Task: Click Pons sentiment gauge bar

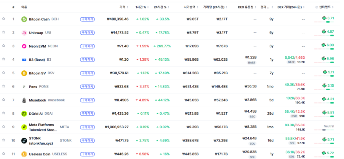Action: pos(324,89)
